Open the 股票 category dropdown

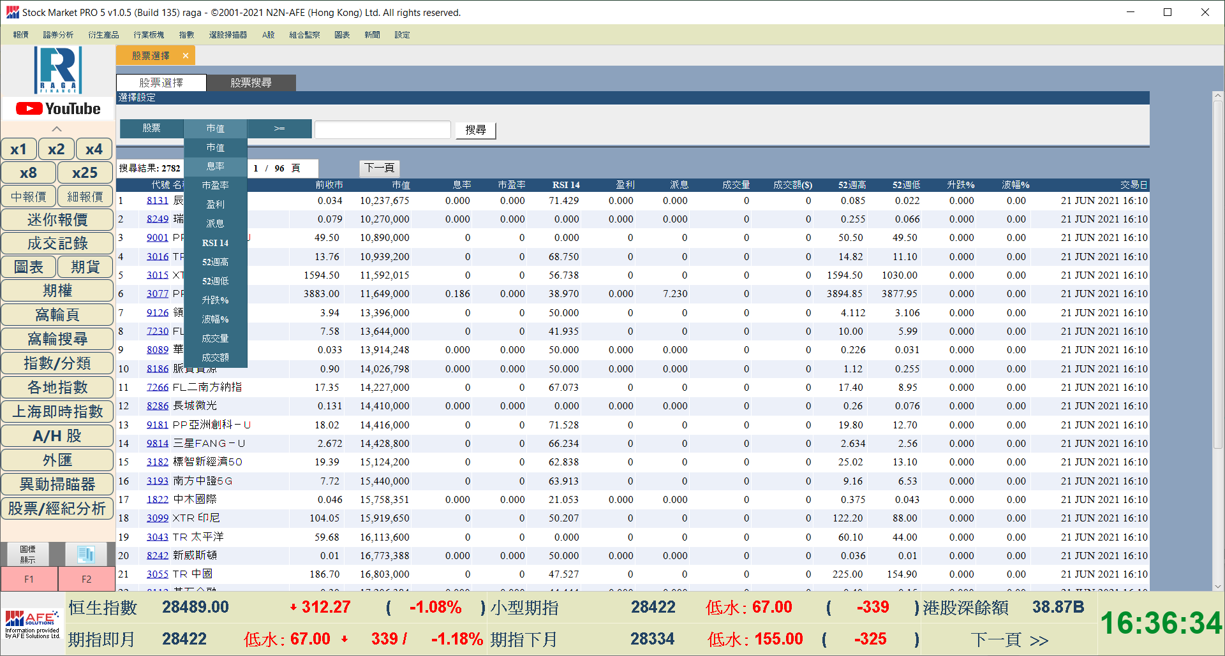(x=151, y=129)
